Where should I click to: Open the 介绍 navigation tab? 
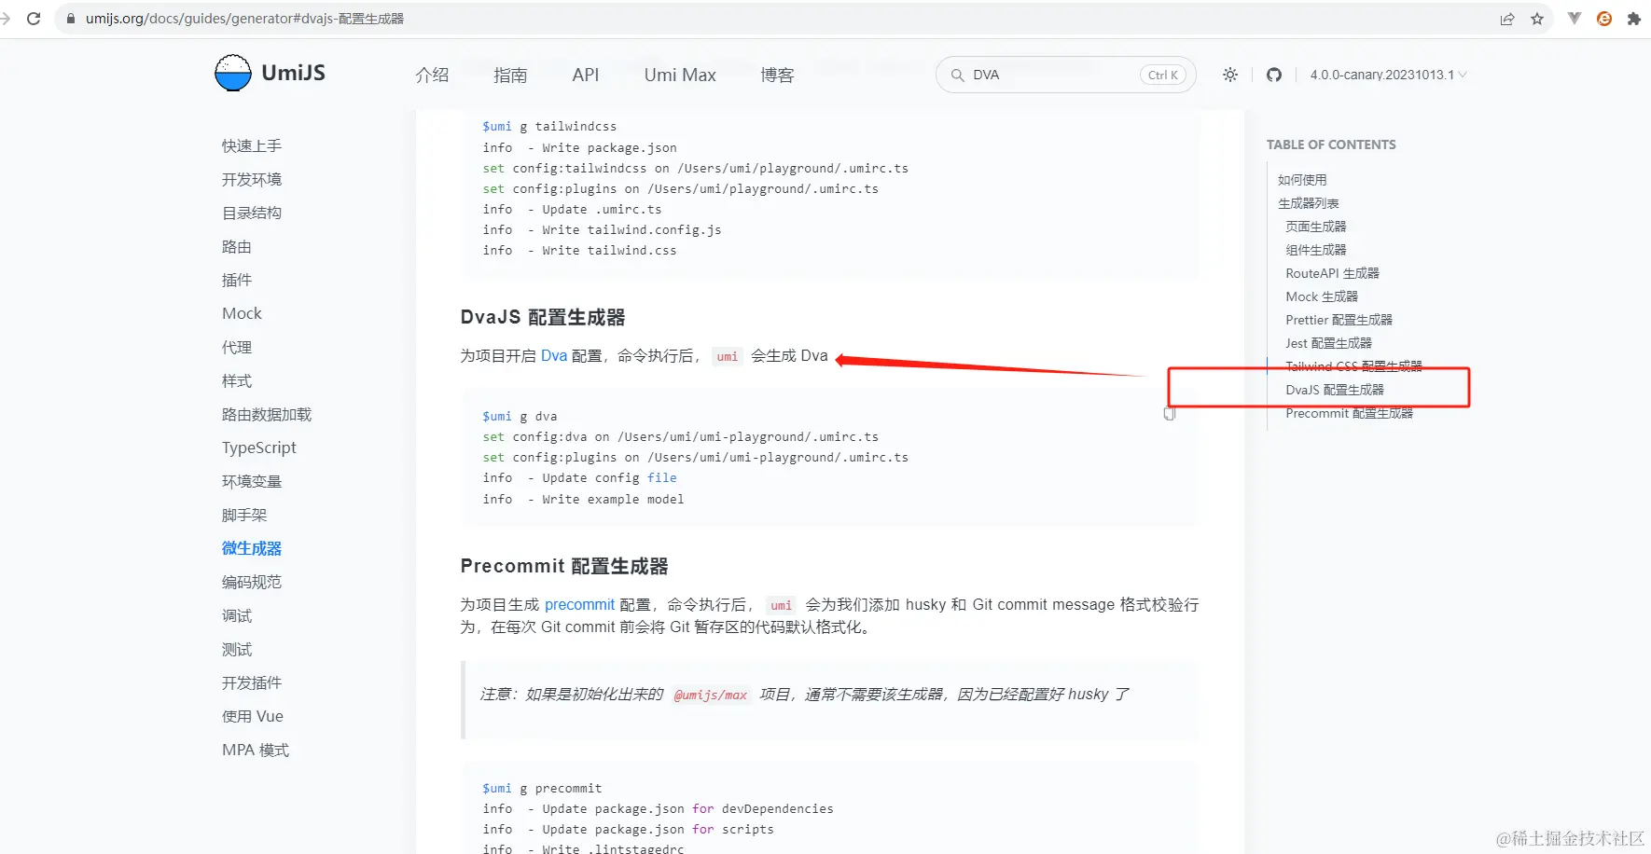432,75
